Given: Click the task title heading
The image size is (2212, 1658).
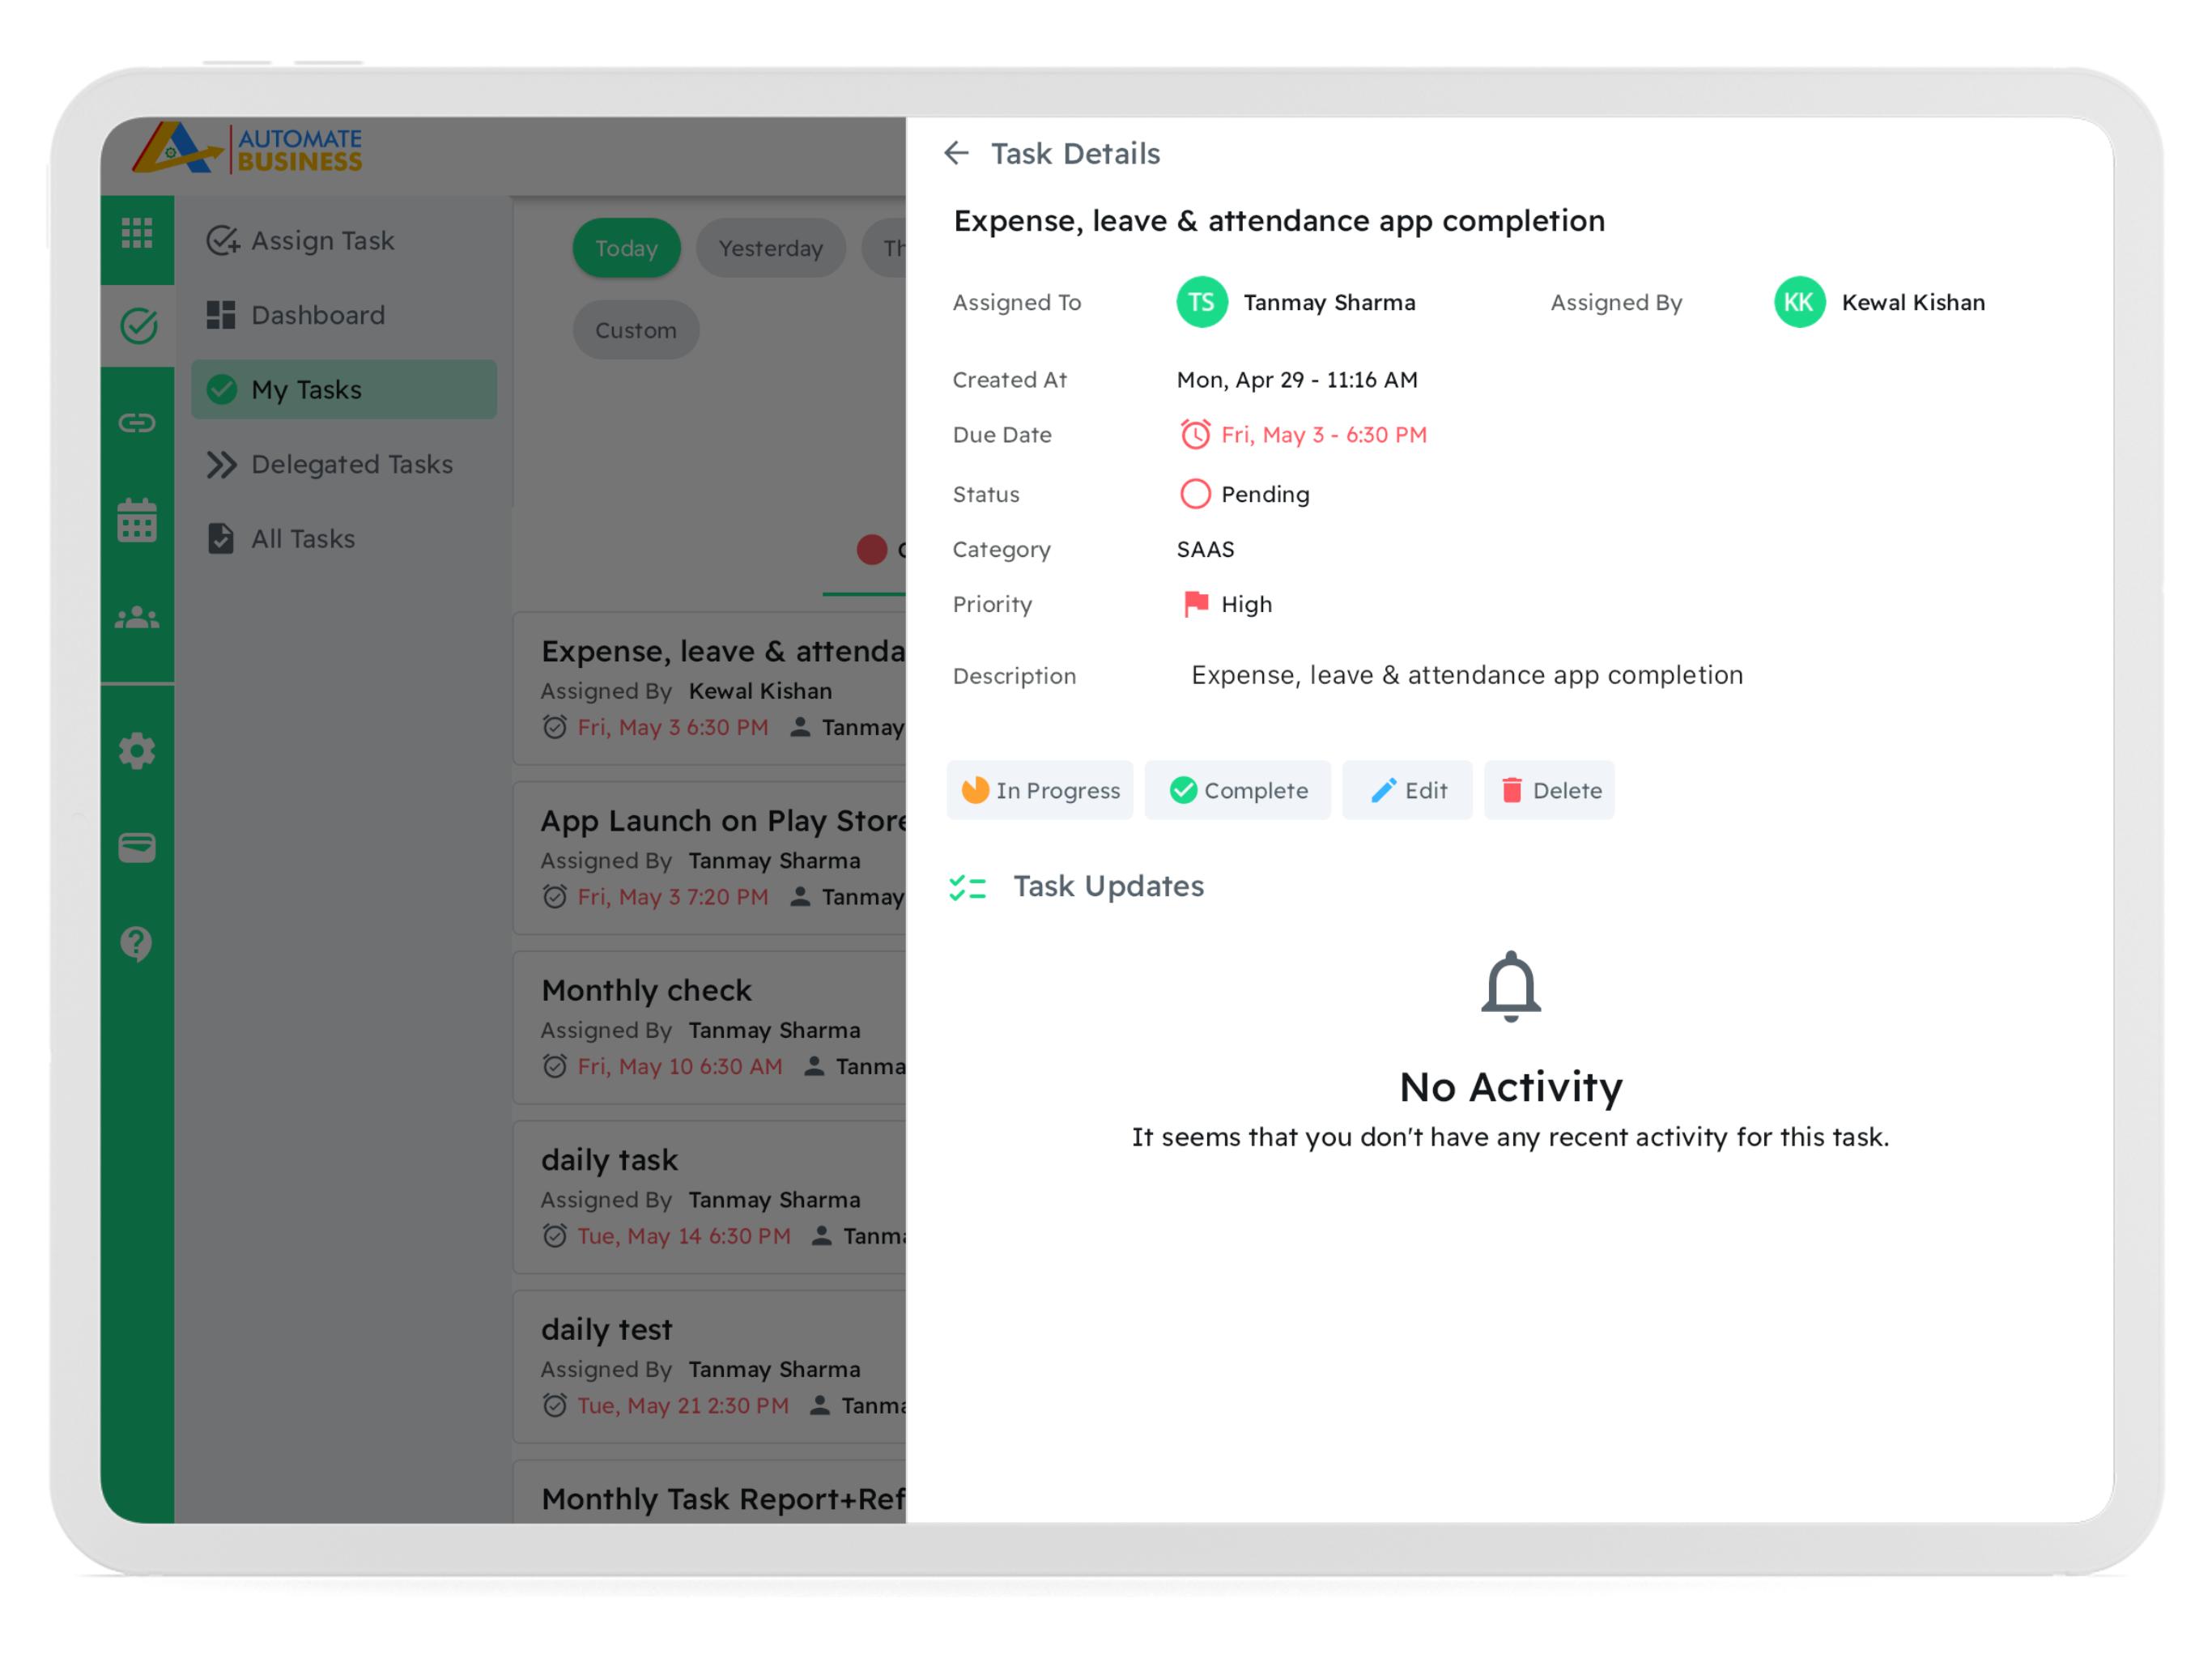Looking at the screenshot, I should [1279, 221].
